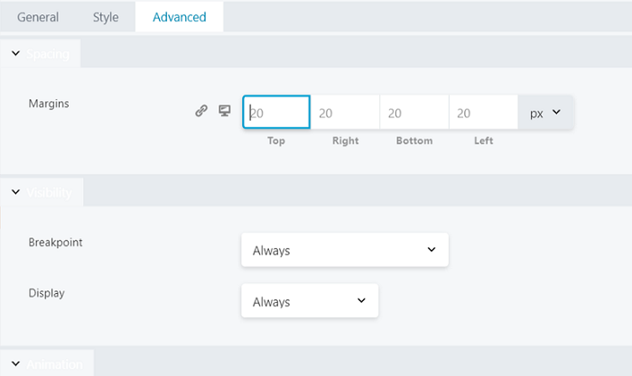Click the responsive desktop monitor icon
Viewport: 632px width, 376px height.
[x=225, y=110]
